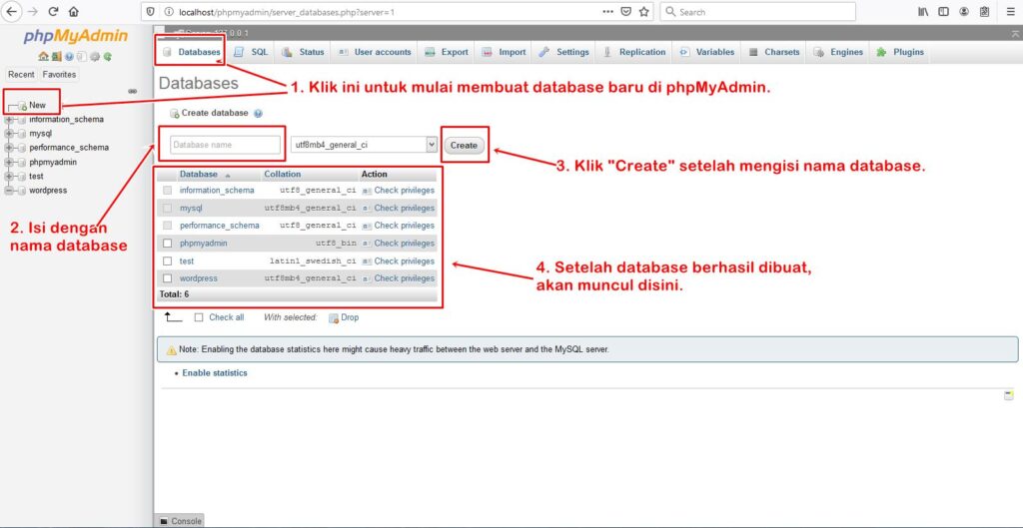This screenshot has height=528, width=1023.
Task: Open navigation panel settings gear icon
Action: 95,56
